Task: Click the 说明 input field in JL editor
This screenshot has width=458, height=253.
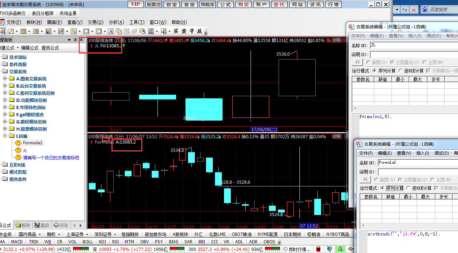Action: [413, 55]
